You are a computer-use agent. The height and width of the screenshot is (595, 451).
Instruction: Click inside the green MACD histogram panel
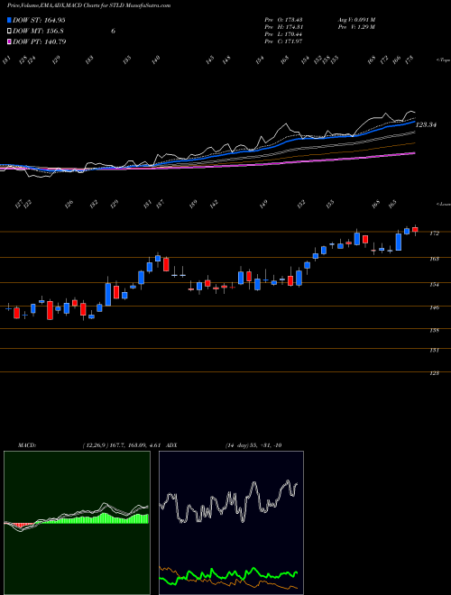pos(77,523)
